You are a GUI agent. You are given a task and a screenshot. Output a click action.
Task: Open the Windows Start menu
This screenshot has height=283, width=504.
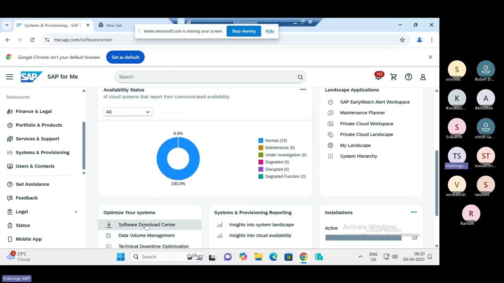(120, 257)
